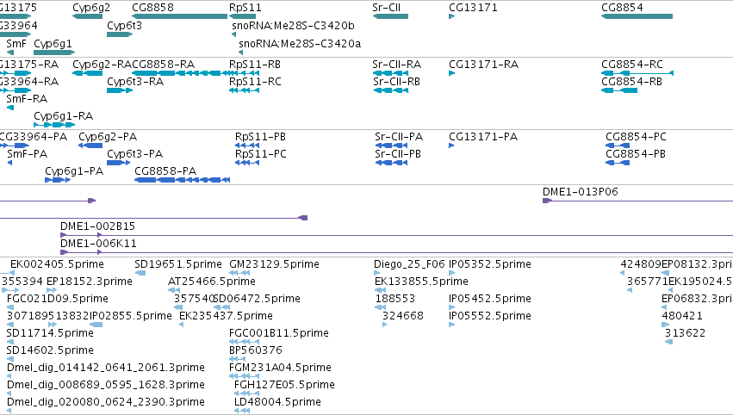Image resolution: width=733 pixels, height=415 pixels.
Task: Select the CG8854-RC transcript feature
Action: click(x=637, y=73)
